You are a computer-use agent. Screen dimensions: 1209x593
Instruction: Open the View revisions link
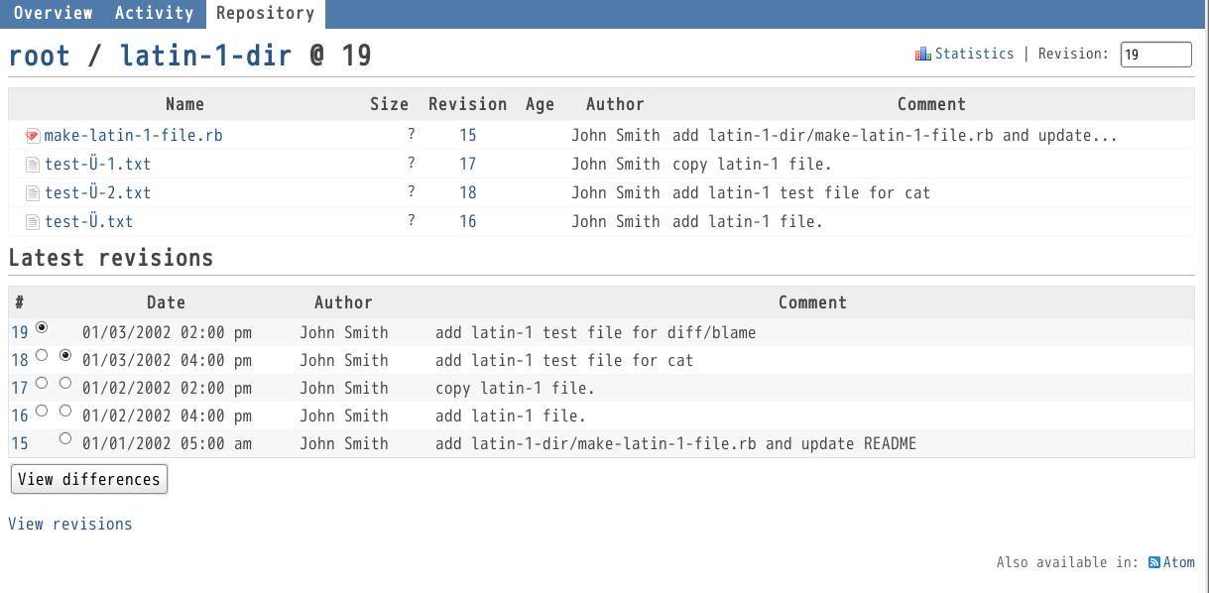click(70, 524)
